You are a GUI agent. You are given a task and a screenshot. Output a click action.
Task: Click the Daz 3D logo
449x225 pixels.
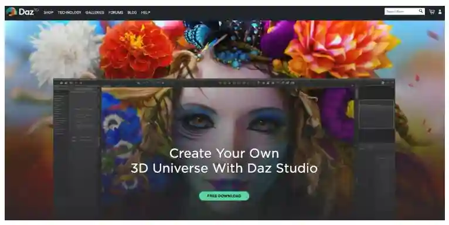pos(22,12)
